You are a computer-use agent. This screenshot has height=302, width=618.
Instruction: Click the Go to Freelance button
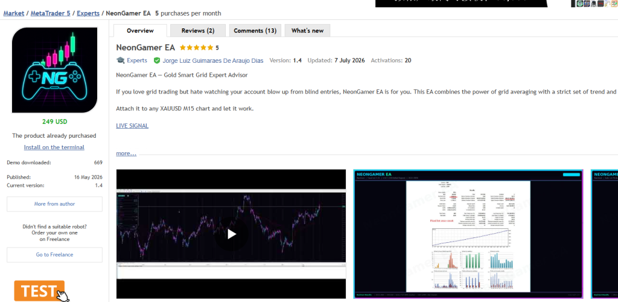coord(54,255)
